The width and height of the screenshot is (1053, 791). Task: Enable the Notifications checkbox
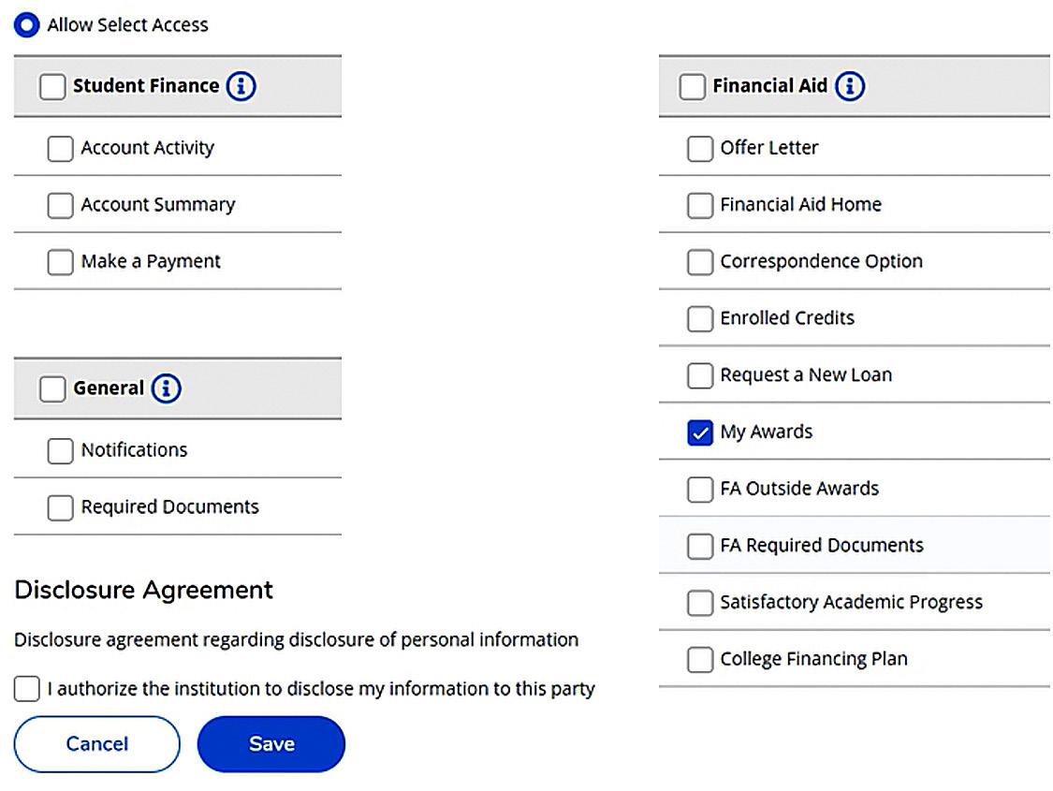60,450
